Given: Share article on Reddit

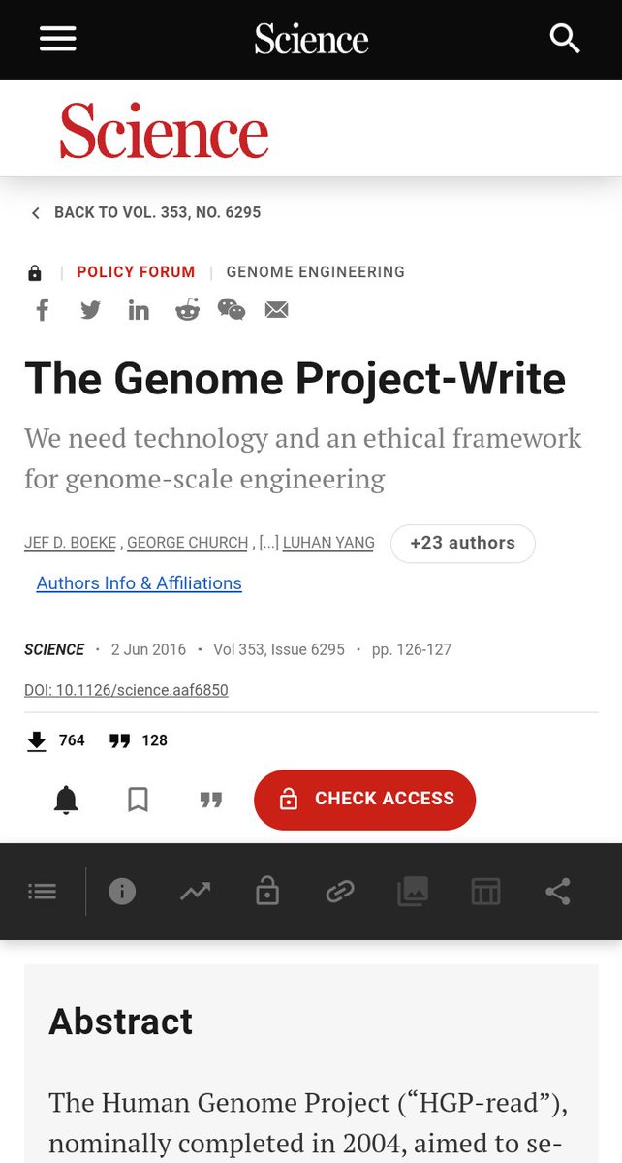Looking at the screenshot, I should [x=187, y=310].
